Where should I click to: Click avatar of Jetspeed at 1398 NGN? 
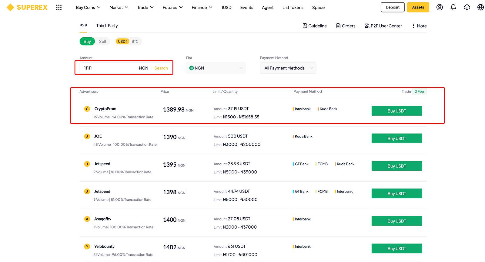click(x=87, y=191)
